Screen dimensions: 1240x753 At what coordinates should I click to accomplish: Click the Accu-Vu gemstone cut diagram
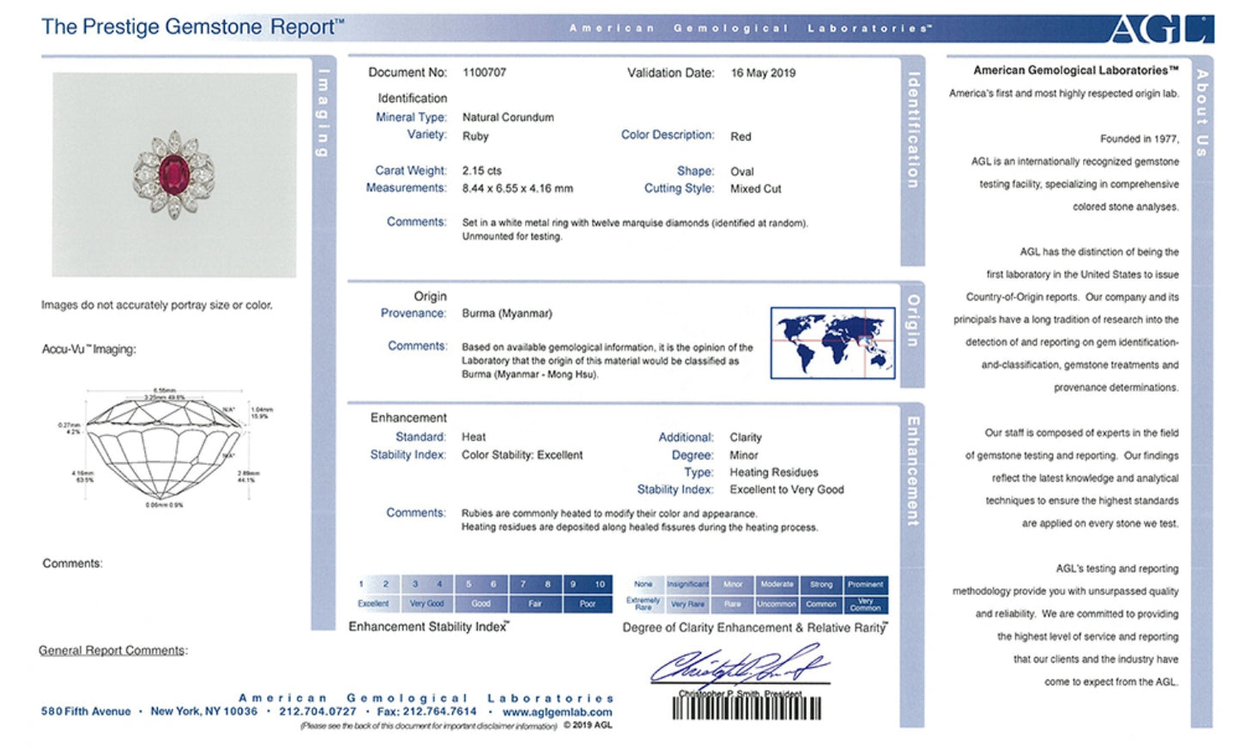pos(163,449)
